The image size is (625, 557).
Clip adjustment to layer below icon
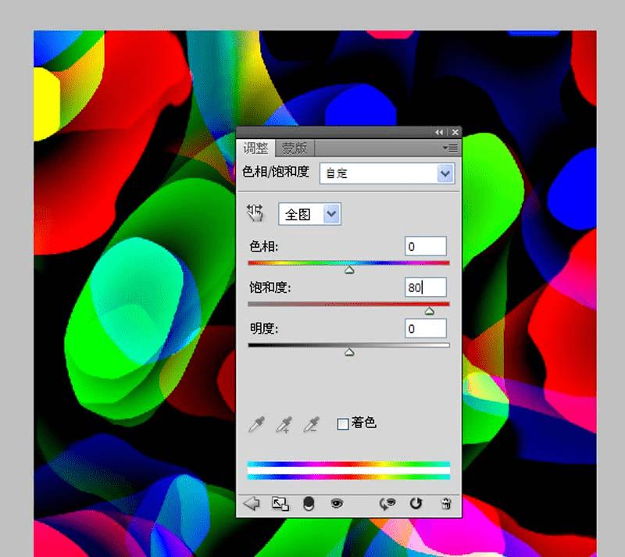point(309,504)
